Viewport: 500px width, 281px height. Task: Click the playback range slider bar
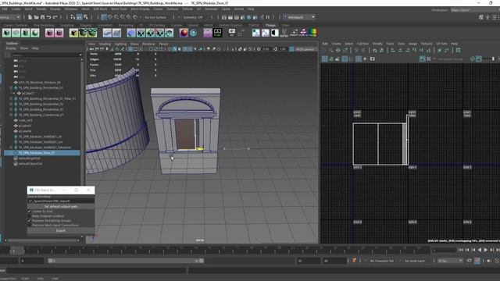coord(126,261)
